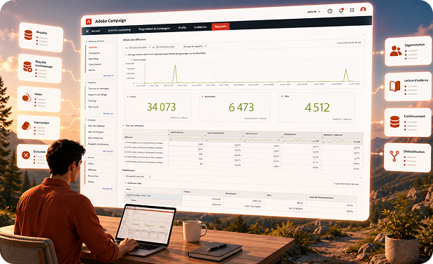Select Campagnes in the sidebar
Viewport: 433px width, 264px height.
tap(94, 53)
